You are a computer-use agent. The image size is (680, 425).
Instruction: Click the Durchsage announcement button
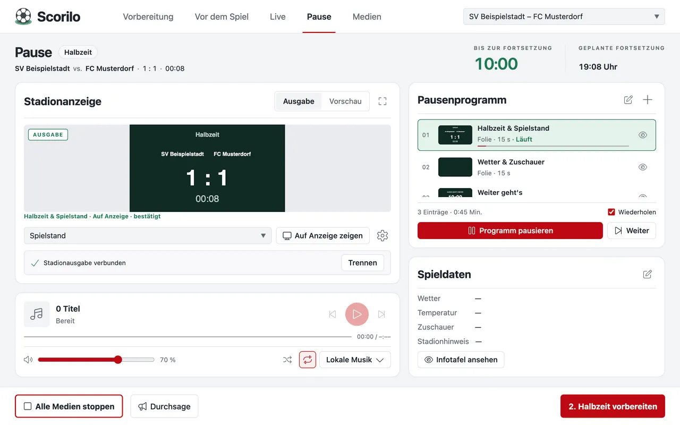coord(164,406)
